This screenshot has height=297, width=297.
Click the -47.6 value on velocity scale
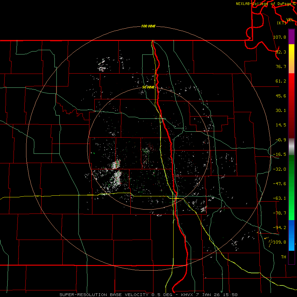point(280,184)
